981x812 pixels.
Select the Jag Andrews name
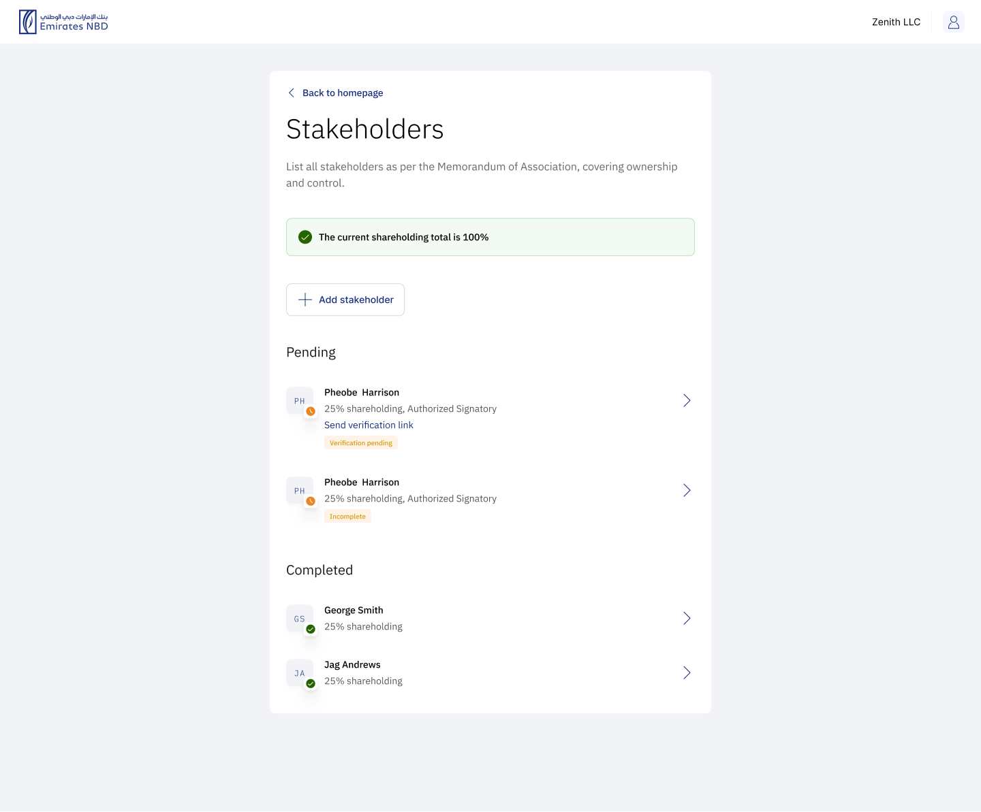point(352,664)
